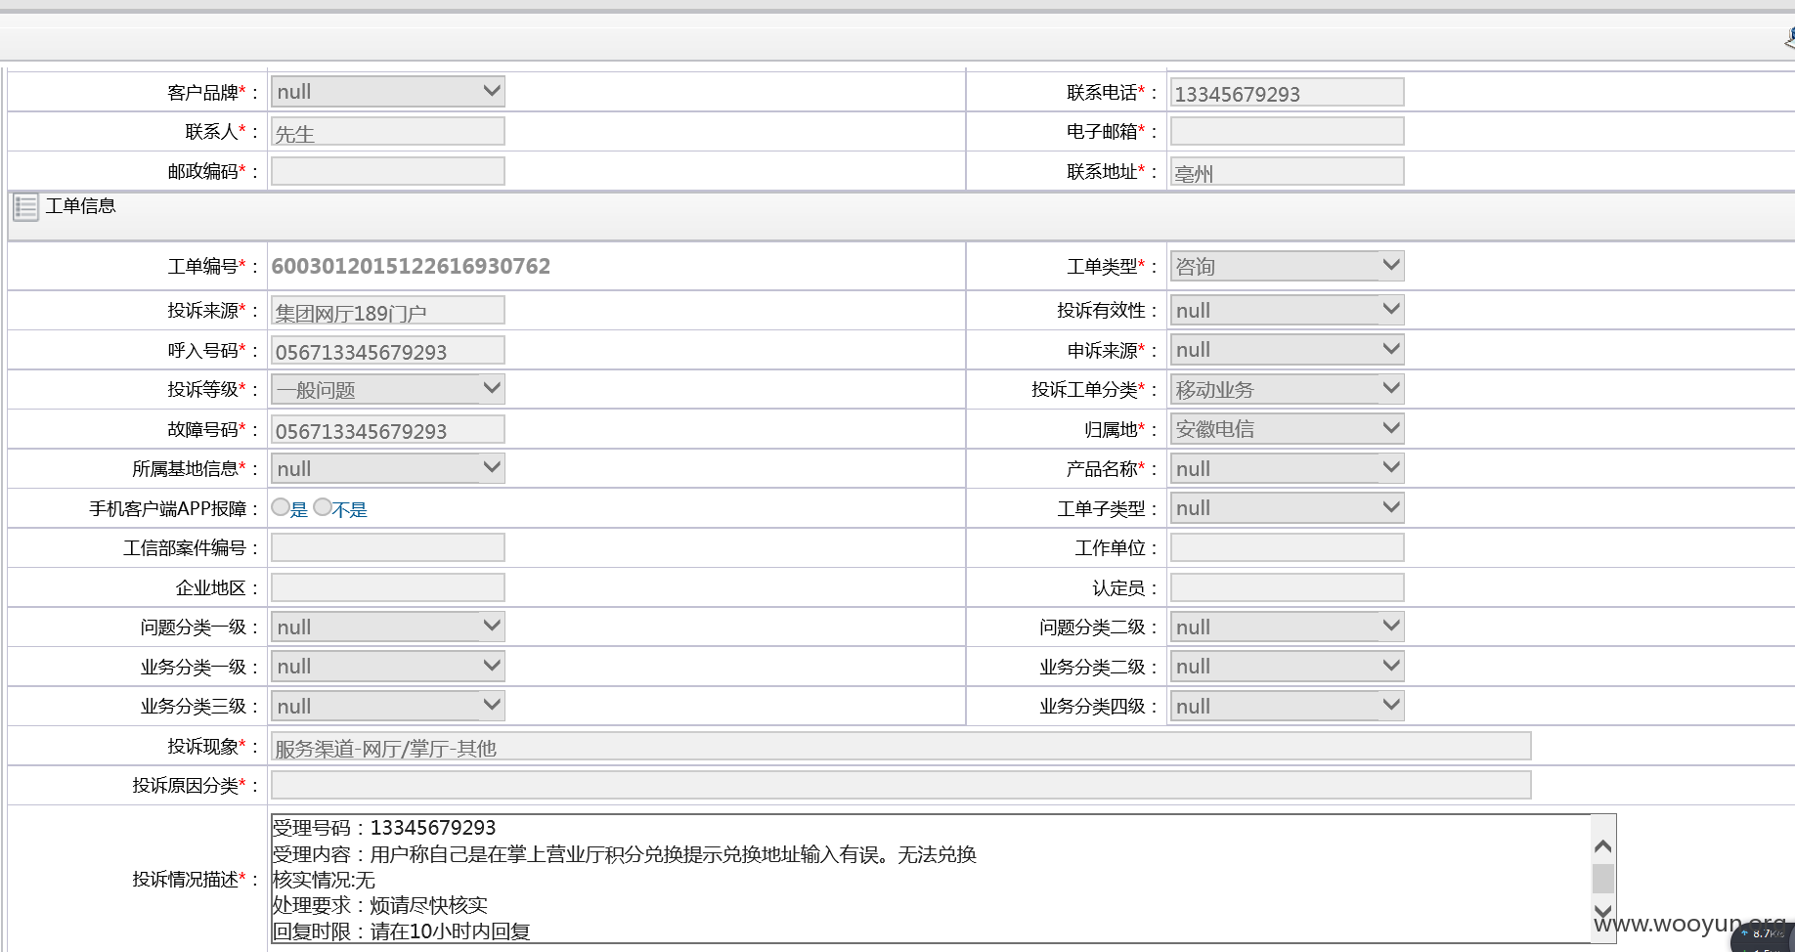Open the 客户品牌 dropdown

click(x=388, y=92)
